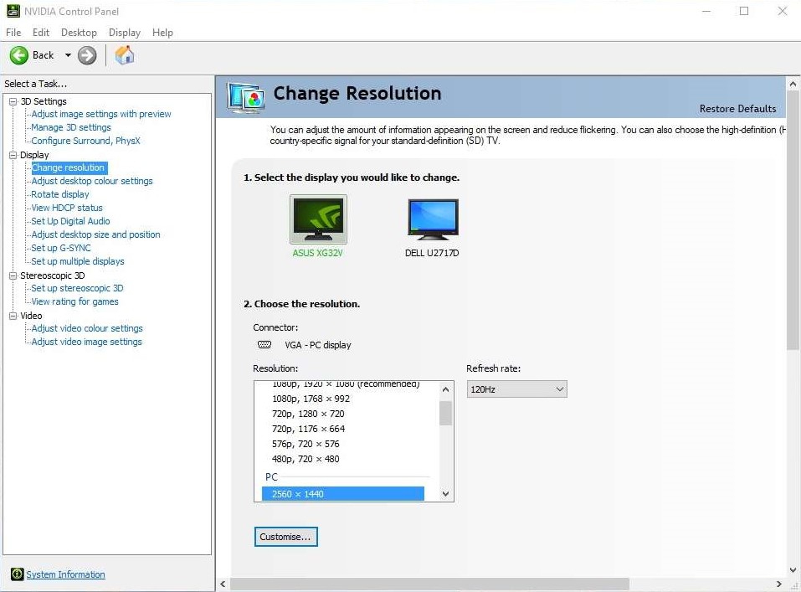Click main panel vertical scroll up arrow
801x592 pixels.
click(x=793, y=84)
